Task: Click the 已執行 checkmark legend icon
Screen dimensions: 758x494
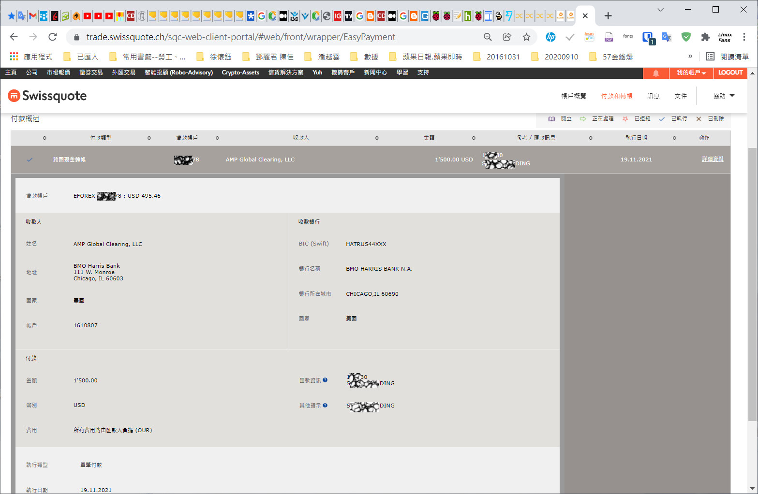Action: tap(662, 119)
